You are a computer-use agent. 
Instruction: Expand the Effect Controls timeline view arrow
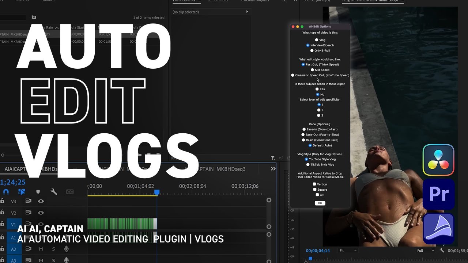tap(247, 12)
